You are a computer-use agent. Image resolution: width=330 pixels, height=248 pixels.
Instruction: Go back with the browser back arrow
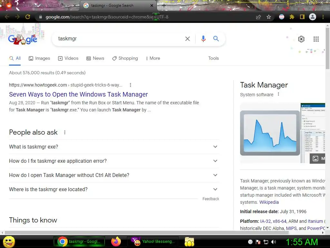pos(7,17)
